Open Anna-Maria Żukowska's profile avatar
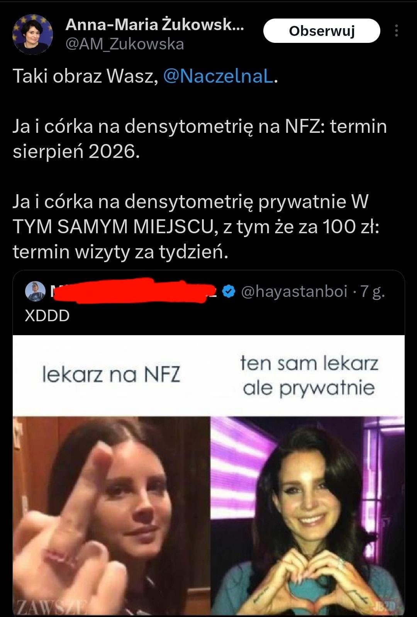The height and width of the screenshot is (617, 417). coord(33,35)
